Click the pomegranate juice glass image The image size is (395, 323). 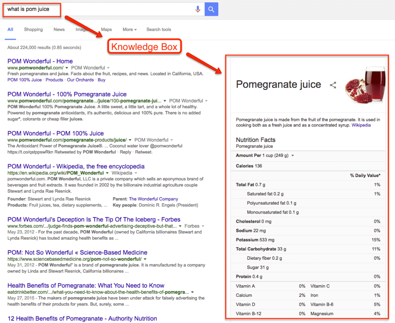pyautogui.click(x=365, y=84)
